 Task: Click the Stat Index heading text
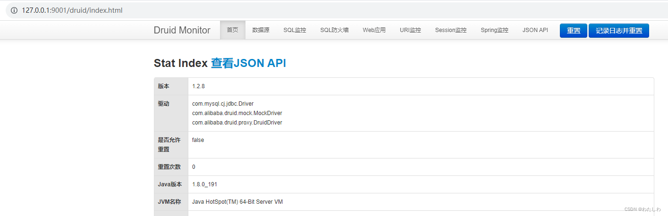pyautogui.click(x=180, y=63)
